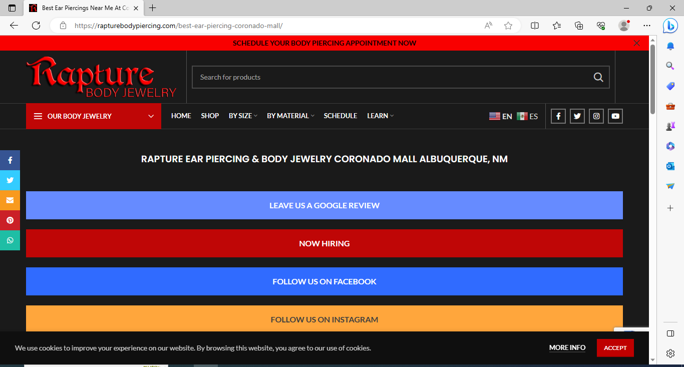The height and width of the screenshot is (367, 684).
Task: Switch the site language to ES
Action: (527, 116)
